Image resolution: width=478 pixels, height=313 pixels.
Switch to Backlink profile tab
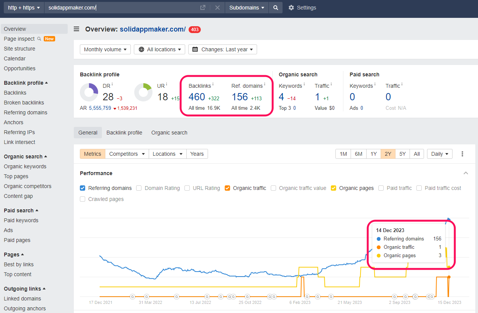pyautogui.click(x=124, y=133)
